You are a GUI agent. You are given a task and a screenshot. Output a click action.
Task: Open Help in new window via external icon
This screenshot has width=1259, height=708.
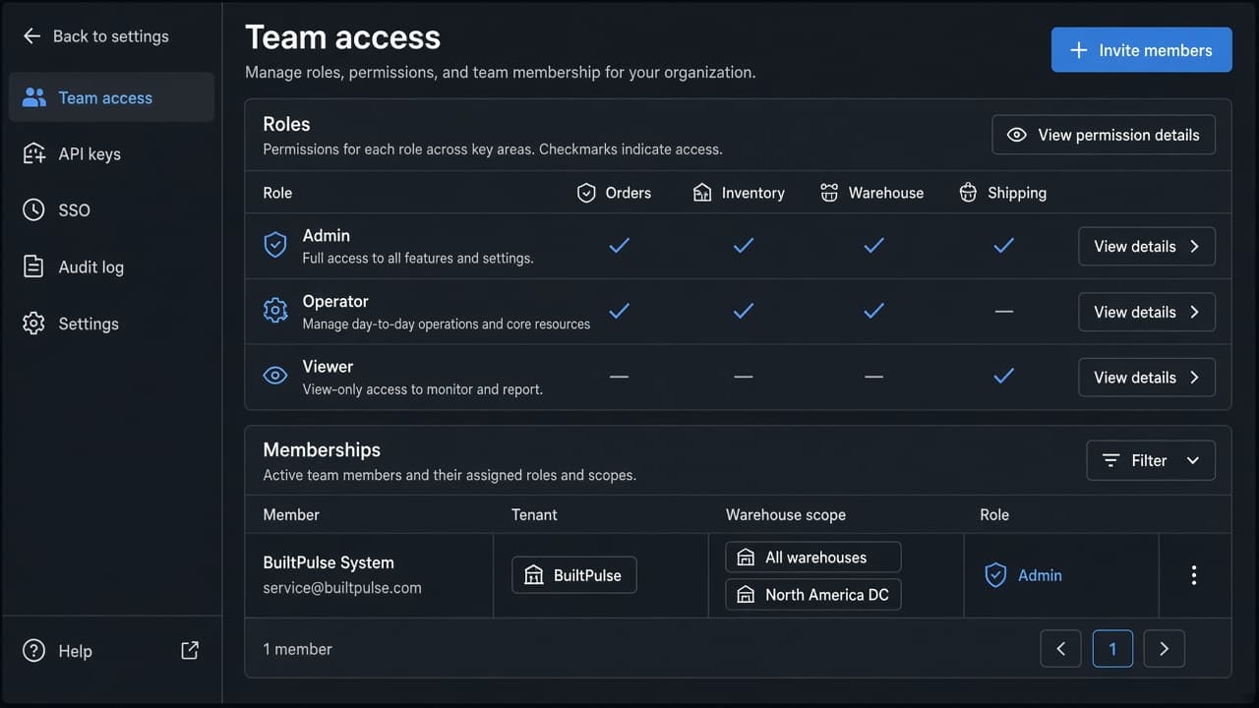click(190, 650)
